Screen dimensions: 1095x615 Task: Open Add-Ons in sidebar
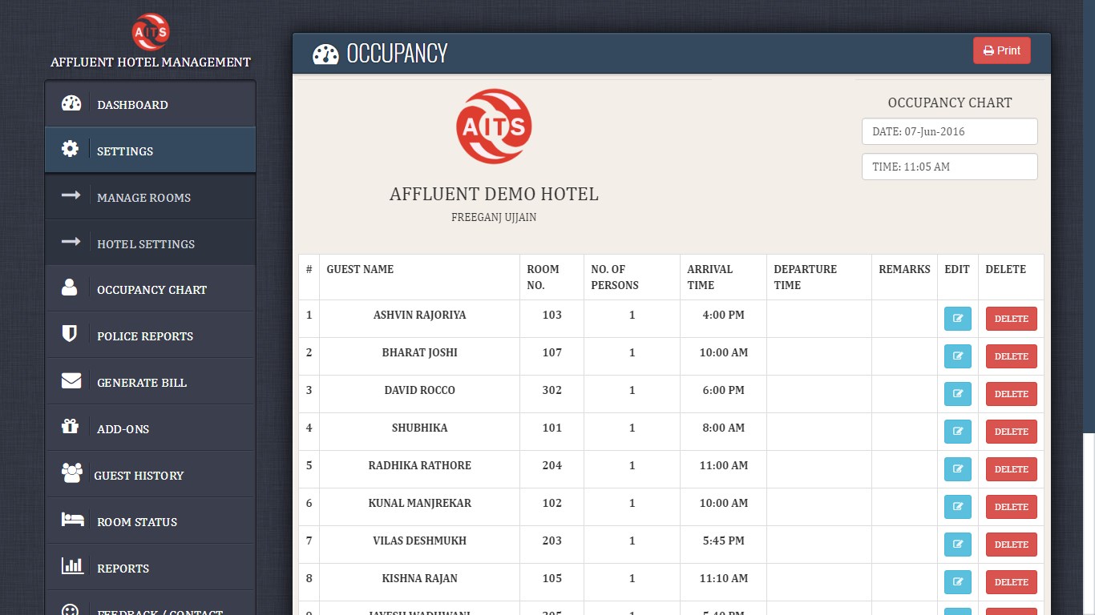(151, 428)
